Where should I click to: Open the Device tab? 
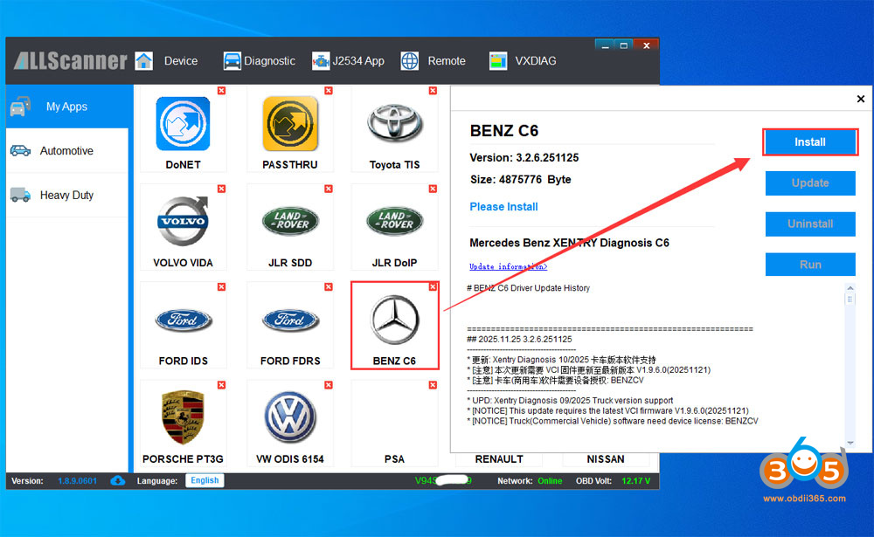[167, 61]
